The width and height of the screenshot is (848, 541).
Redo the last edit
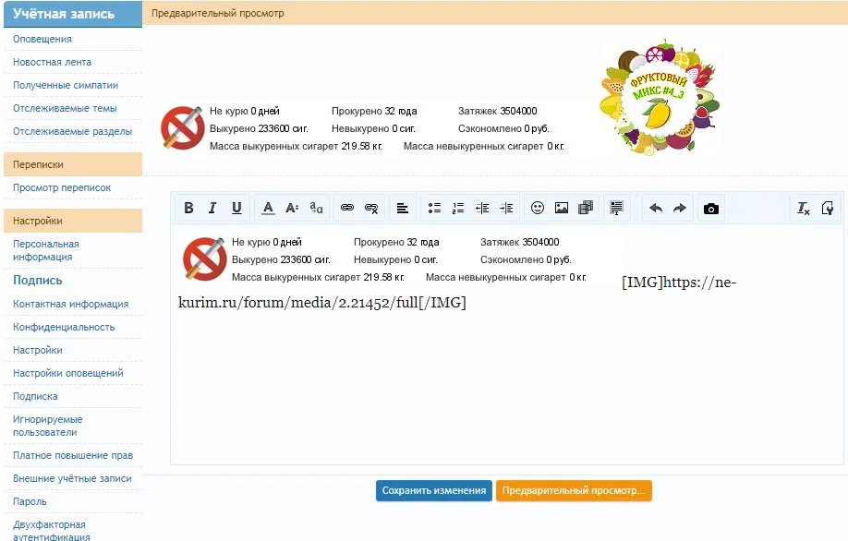(x=680, y=208)
